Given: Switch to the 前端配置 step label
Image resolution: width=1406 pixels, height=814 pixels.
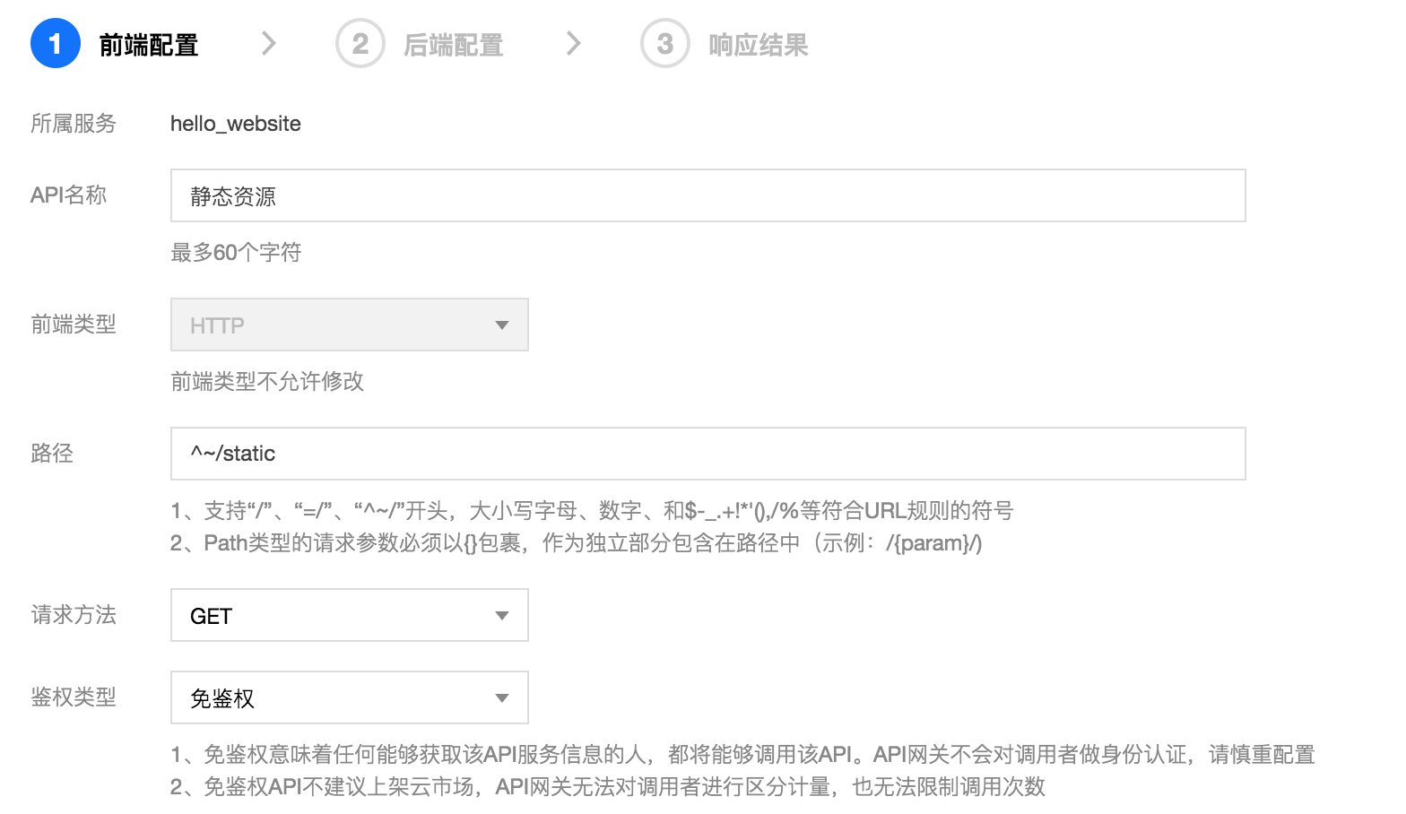Looking at the screenshot, I should coord(149,45).
